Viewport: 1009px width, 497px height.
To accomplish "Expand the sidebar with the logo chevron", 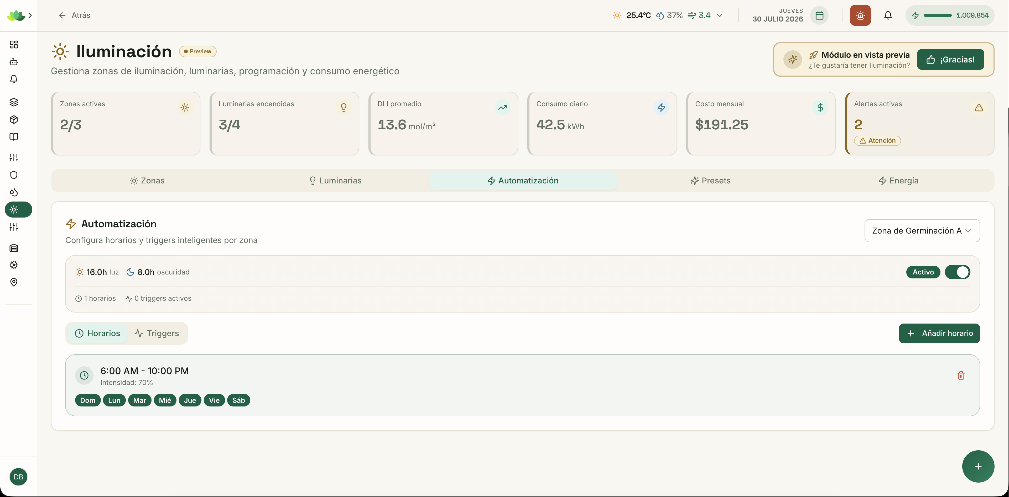I will point(30,15).
